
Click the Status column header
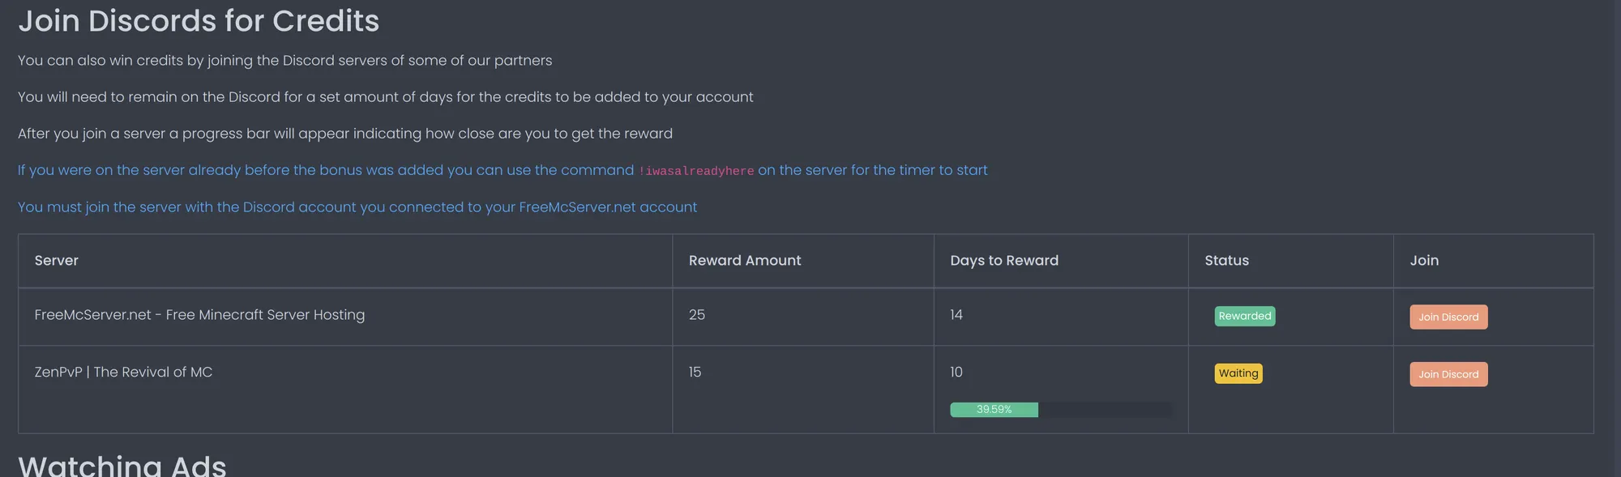(x=1226, y=261)
